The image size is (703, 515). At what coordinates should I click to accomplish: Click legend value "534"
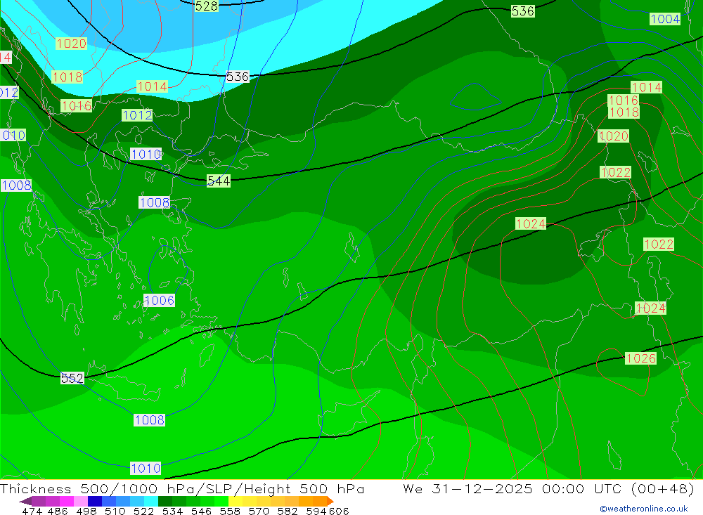click(x=172, y=511)
